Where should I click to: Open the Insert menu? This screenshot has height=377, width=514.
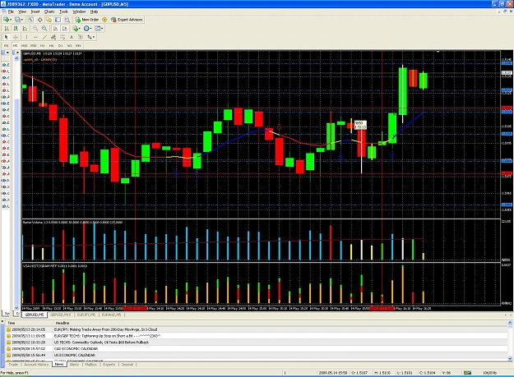(35, 11)
